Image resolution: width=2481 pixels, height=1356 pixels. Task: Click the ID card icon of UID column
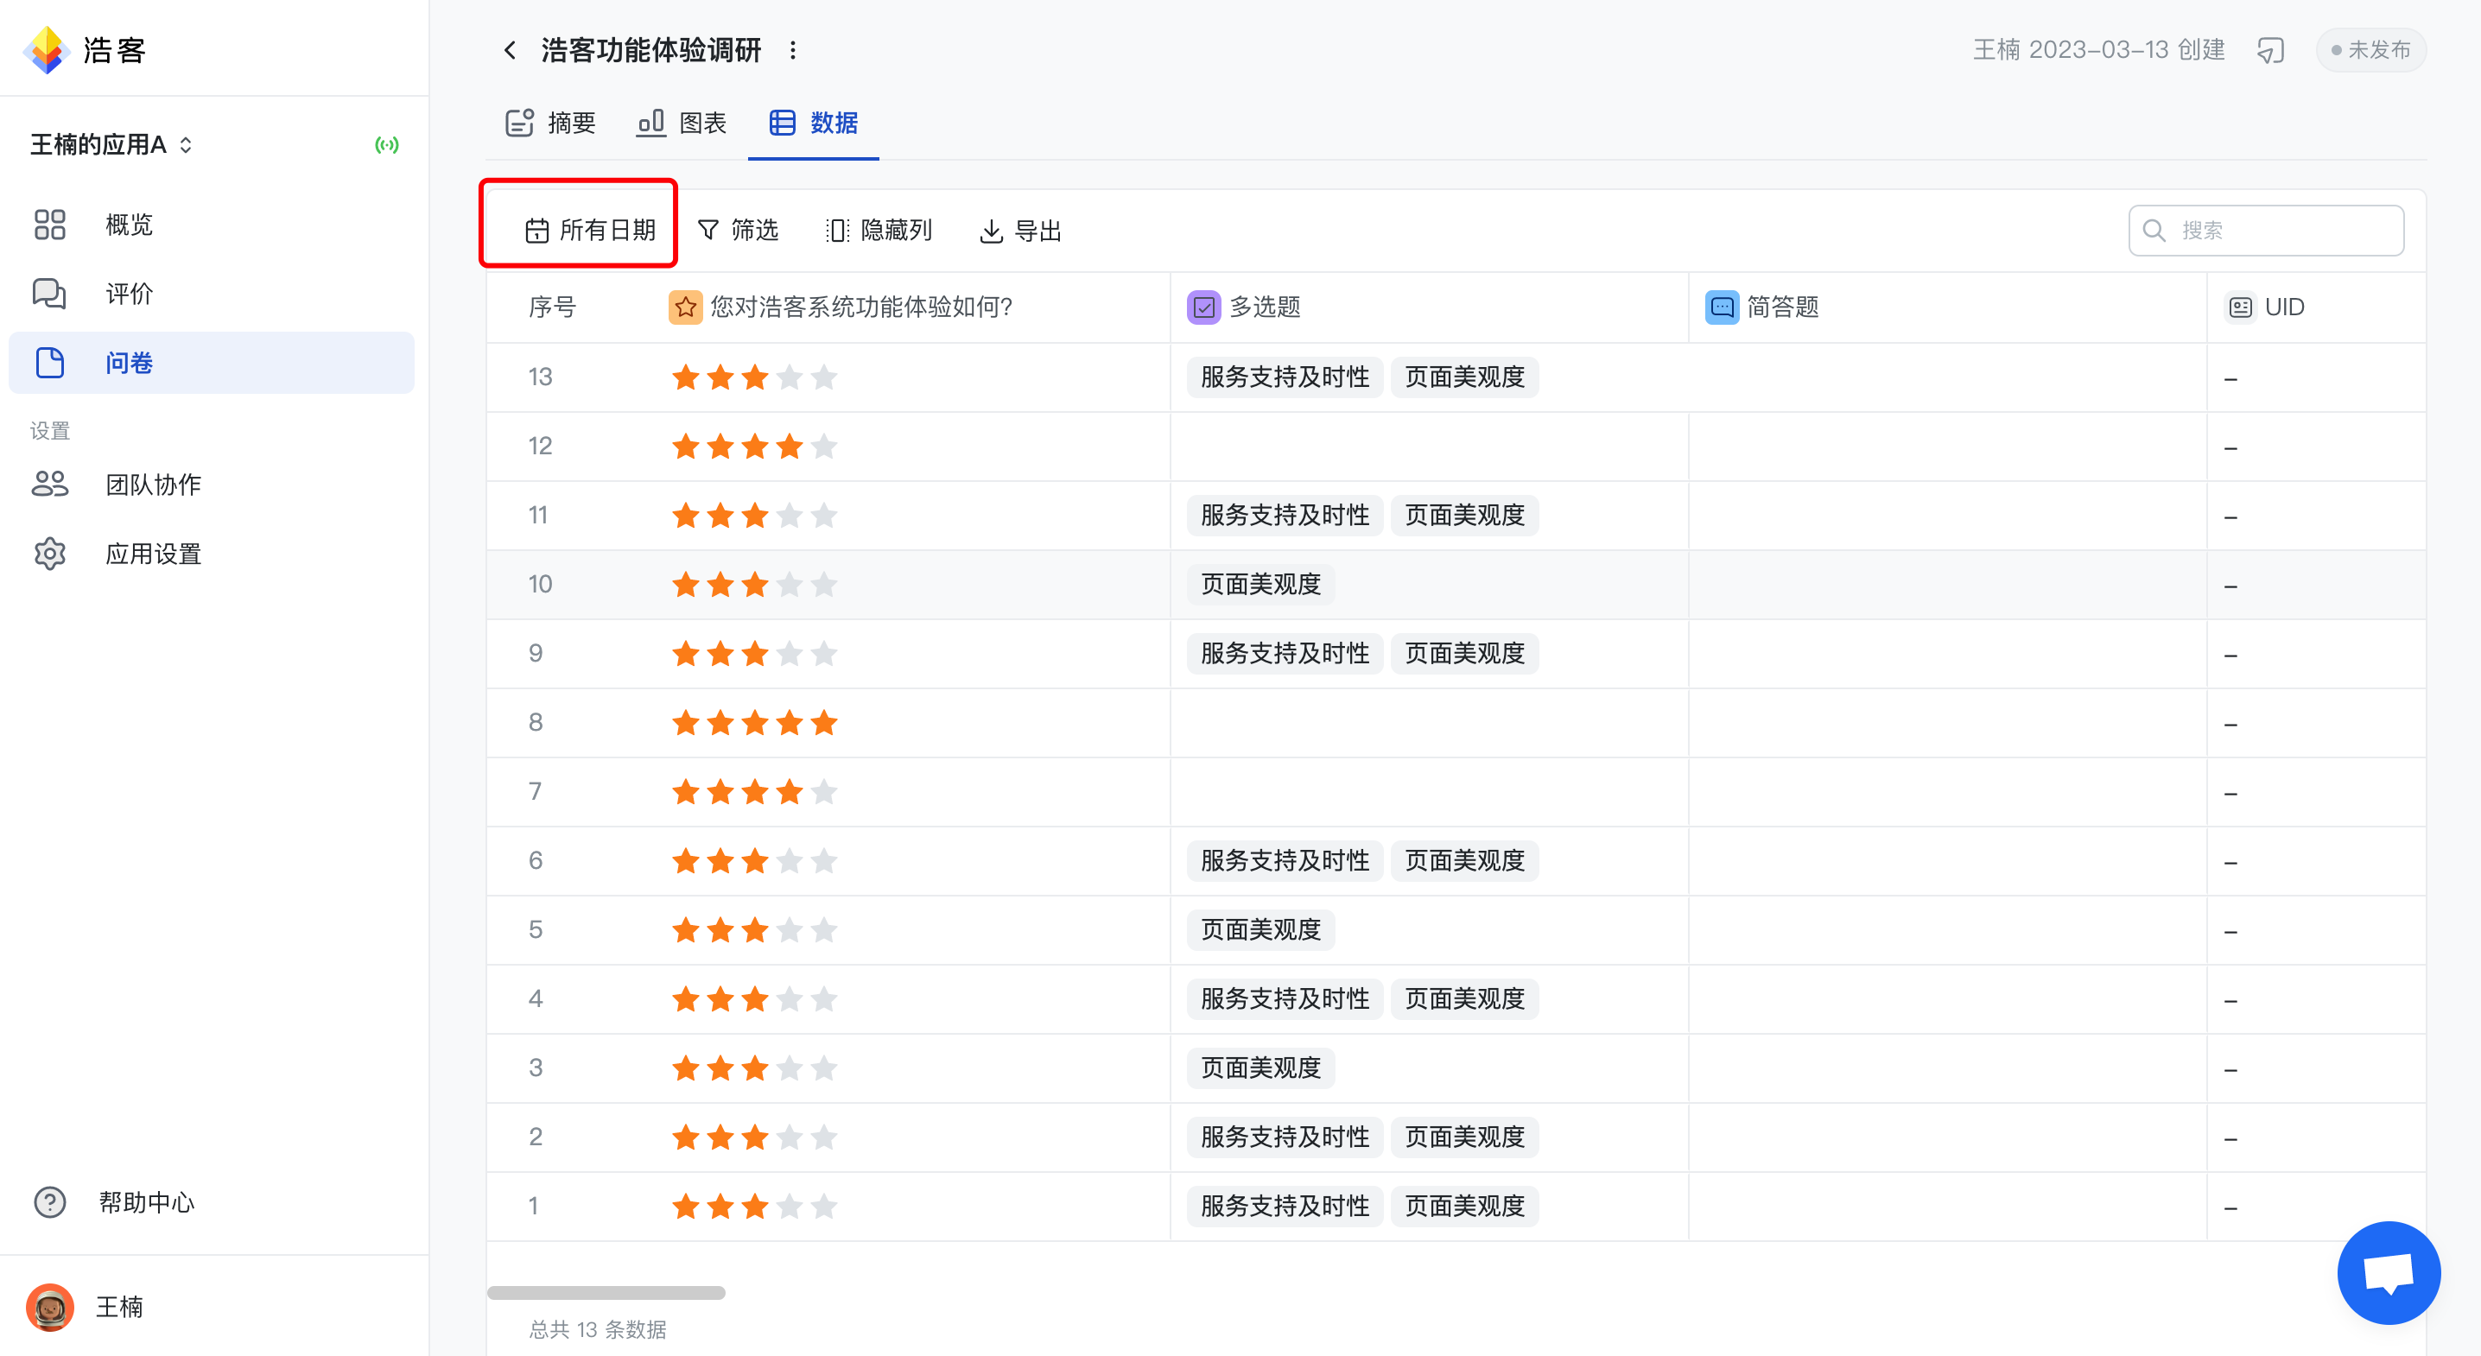pyautogui.click(x=2240, y=307)
